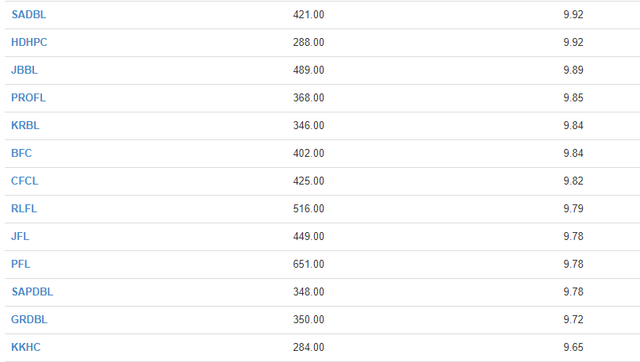The width and height of the screenshot is (640, 362).
Task: Click the 421.00 price cell for SADBL
Action: click(309, 15)
